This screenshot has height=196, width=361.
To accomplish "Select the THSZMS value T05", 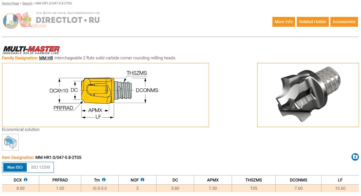I will click(x=254, y=188).
